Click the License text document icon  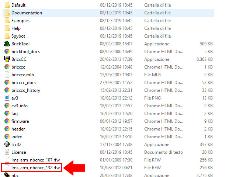pos(7,152)
